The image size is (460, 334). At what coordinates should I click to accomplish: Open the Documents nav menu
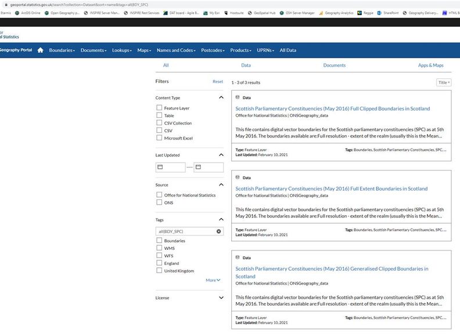point(94,50)
